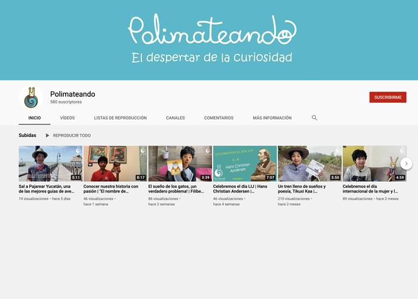Open Sal a Pajarear Yucatán video thumbnail

(x=50, y=163)
